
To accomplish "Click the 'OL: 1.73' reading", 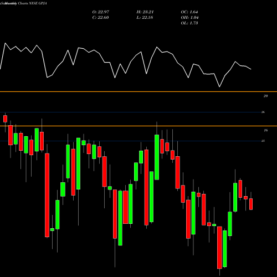I will click(x=189, y=23).
